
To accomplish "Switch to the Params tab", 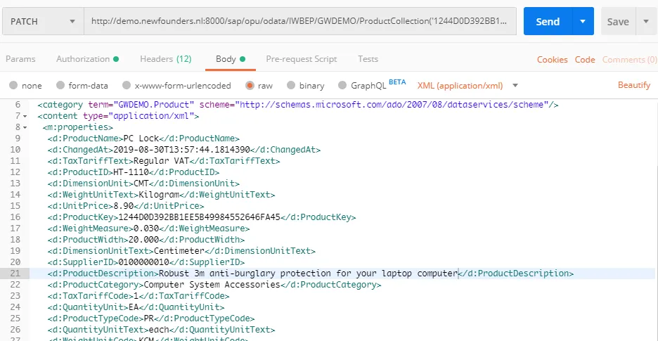I will pos(20,59).
